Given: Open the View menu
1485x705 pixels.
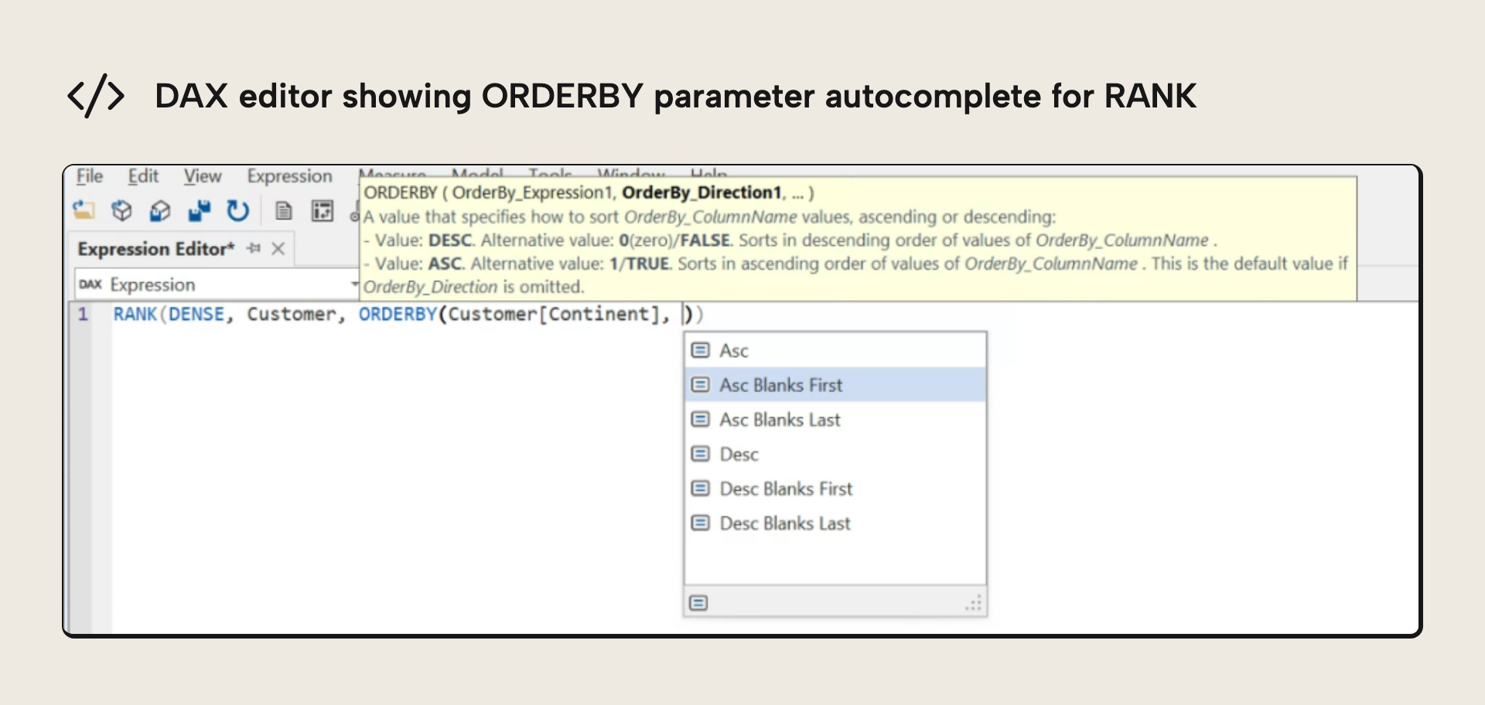Looking at the screenshot, I should [x=202, y=176].
